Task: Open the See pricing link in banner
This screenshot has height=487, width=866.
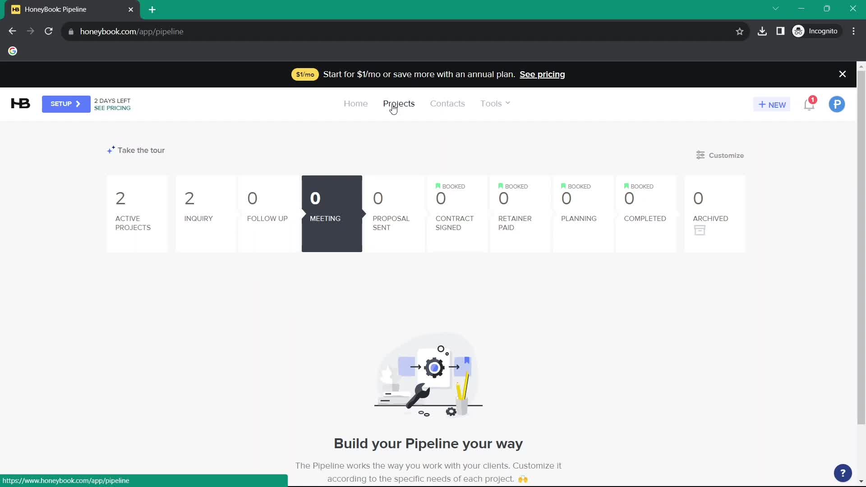Action: pyautogui.click(x=542, y=74)
